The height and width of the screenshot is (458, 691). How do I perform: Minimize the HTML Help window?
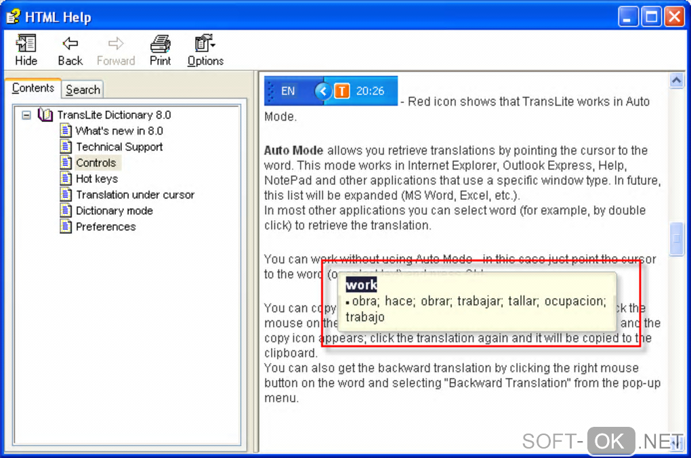pyautogui.click(x=628, y=17)
